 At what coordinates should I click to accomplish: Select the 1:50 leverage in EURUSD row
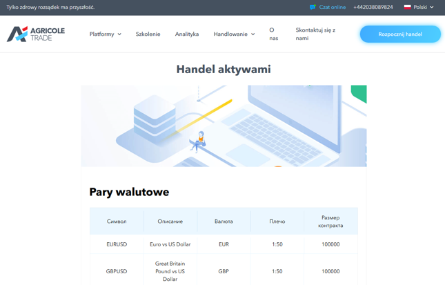point(277,244)
